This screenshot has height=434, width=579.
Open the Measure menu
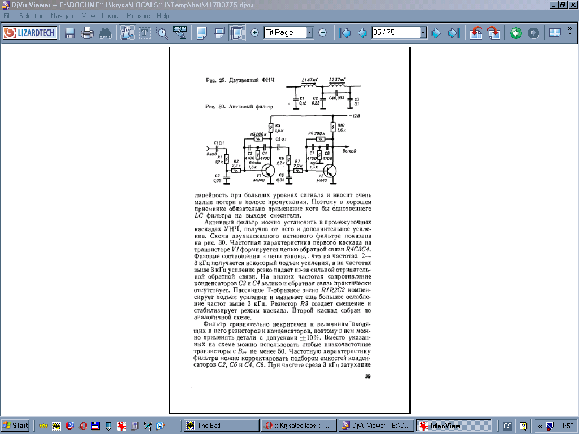tap(139, 16)
